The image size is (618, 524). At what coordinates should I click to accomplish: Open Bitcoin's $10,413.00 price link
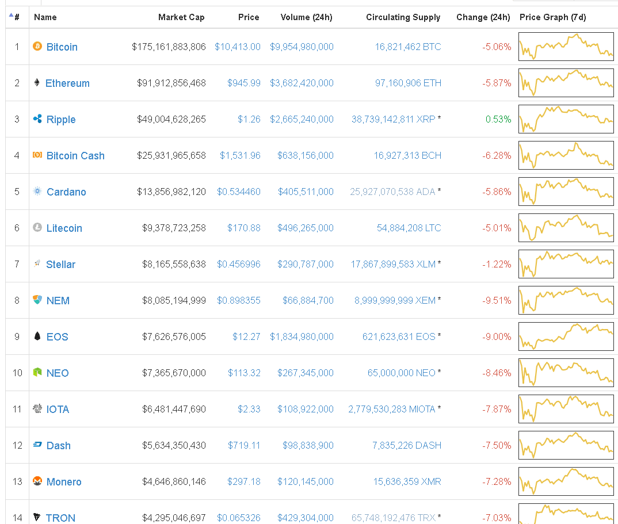237,47
